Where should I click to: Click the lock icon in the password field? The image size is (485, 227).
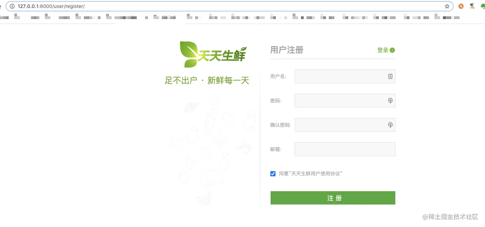click(390, 101)
